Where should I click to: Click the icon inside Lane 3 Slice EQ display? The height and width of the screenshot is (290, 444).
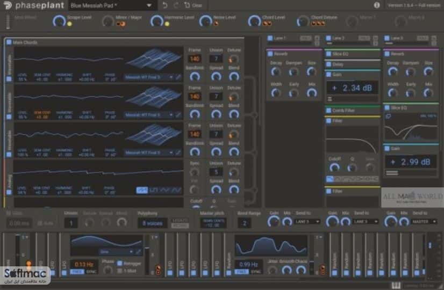pos(388,116)
